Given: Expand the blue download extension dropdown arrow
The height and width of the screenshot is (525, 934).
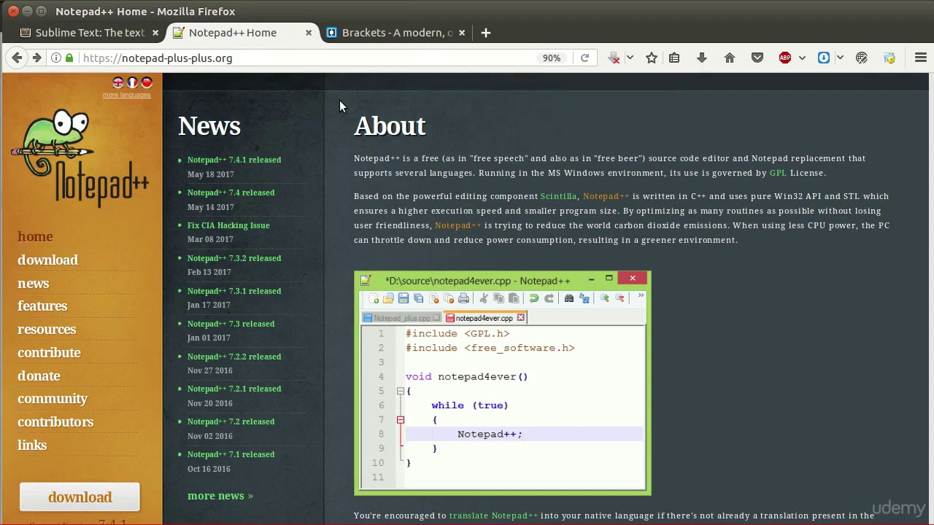Looking at the screenshot, I should click(840, 58).
